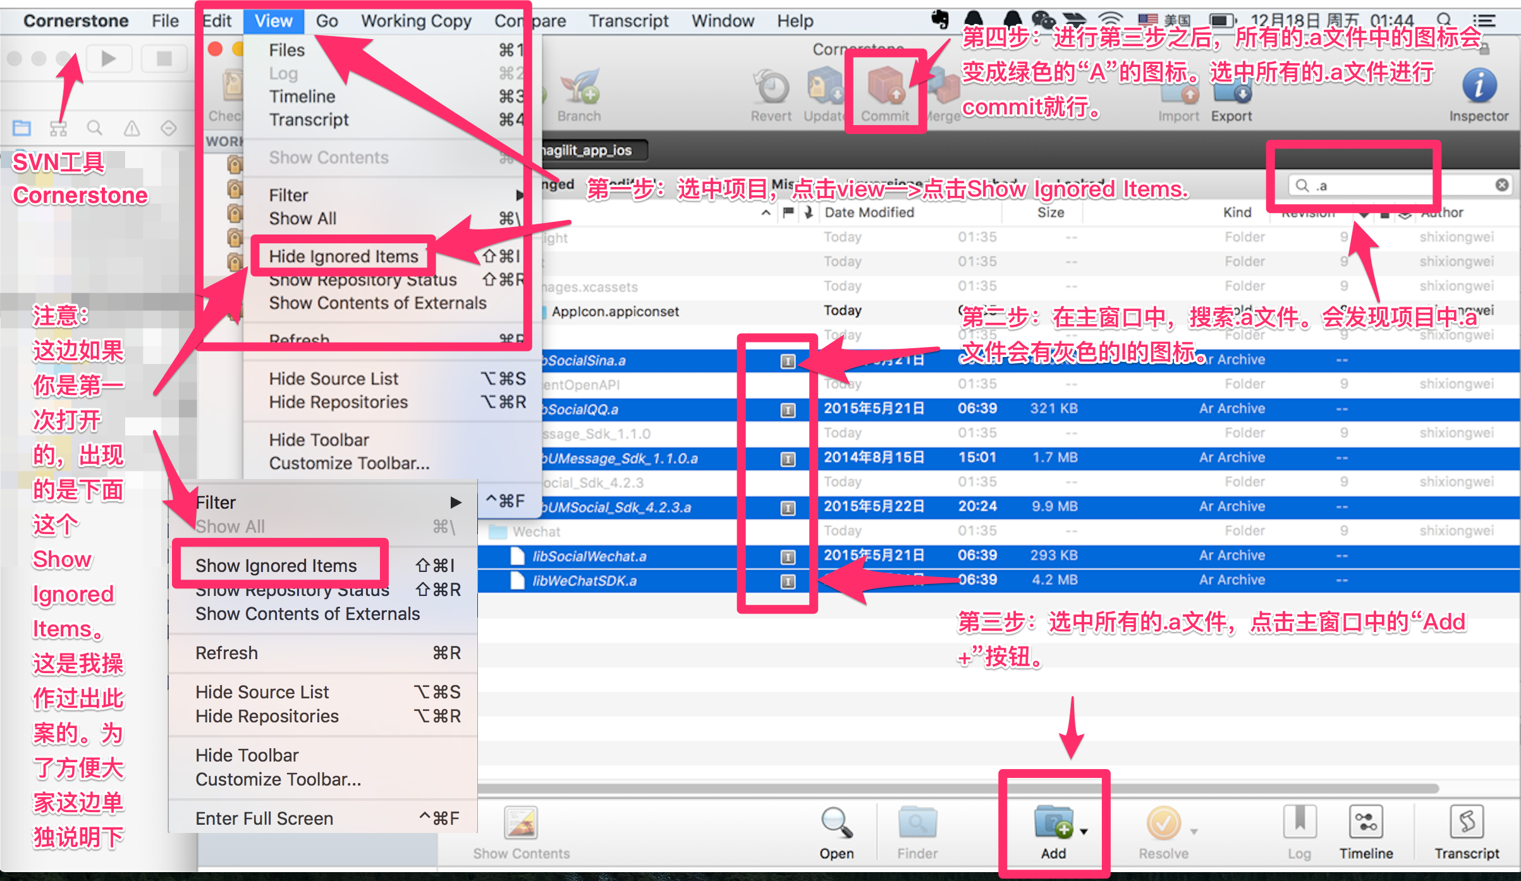Click the sort-order chevron beside Date Modified
The height and width of the screenshot is (881, 1521).
(x=766, y=213)
